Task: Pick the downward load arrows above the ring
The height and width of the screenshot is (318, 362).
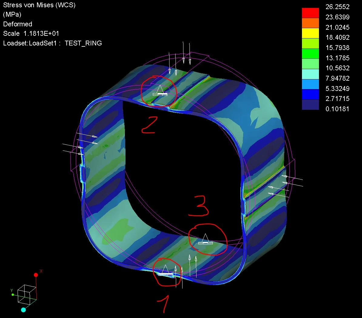Action: tap(179, 59)
